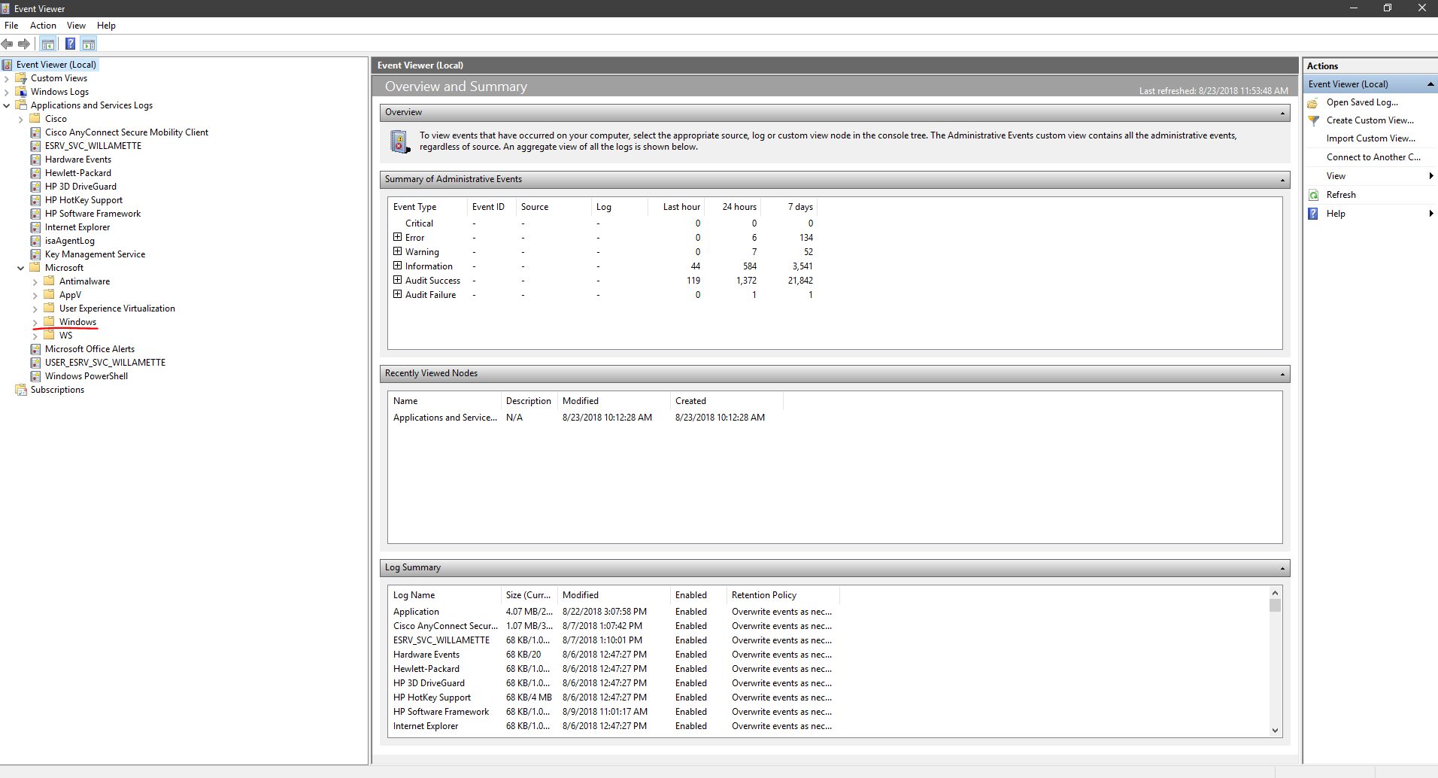1438x778 pixels.
Task: Click the green Refresh icon in Actions
Action: click(x=1313, y=195)
